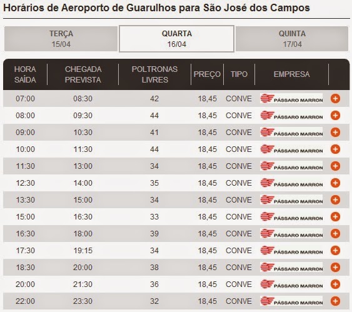Click the plus icon for 17:30 departure

[x=335, y=251]
